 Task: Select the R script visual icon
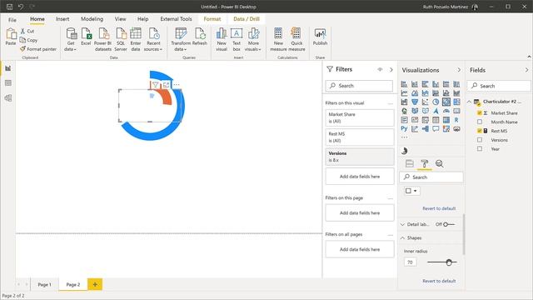pos(456,120)
